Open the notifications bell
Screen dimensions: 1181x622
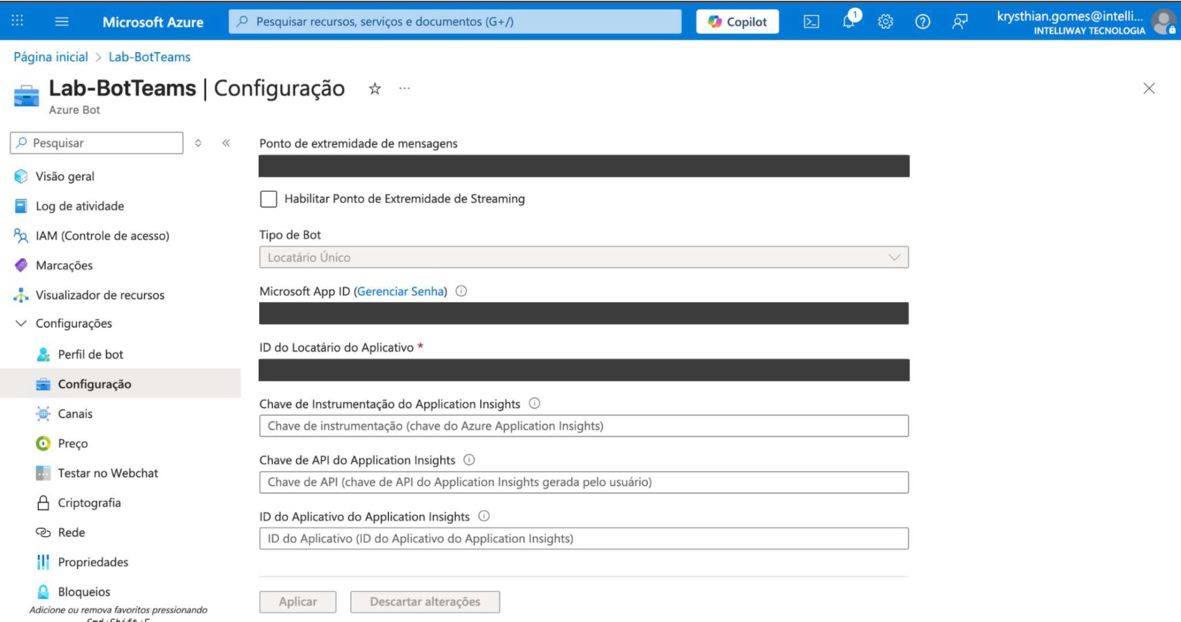click(849, 21)
